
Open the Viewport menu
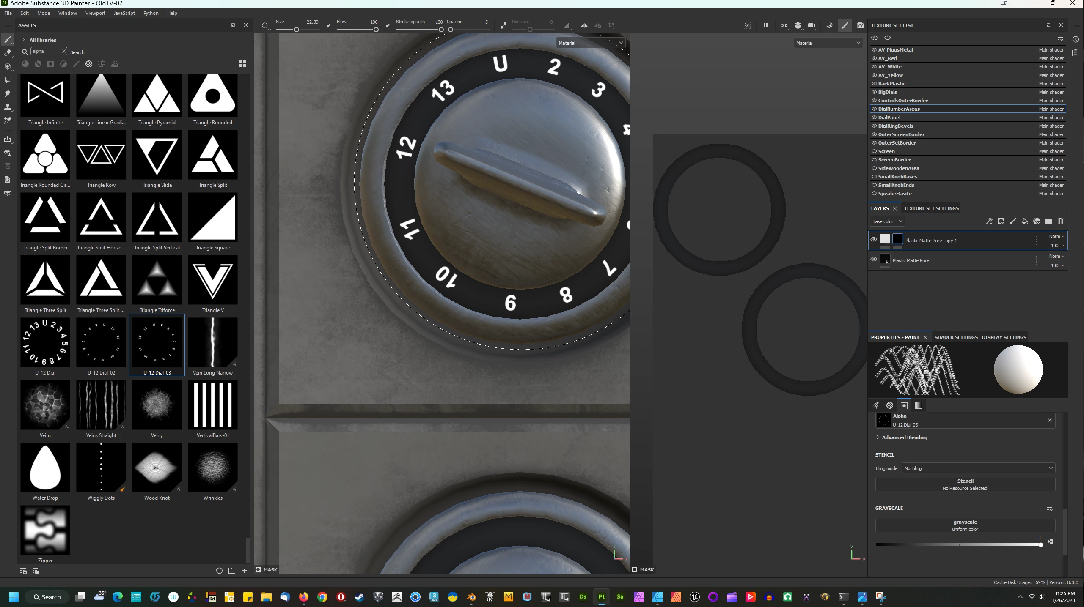[x=95, y=13]
